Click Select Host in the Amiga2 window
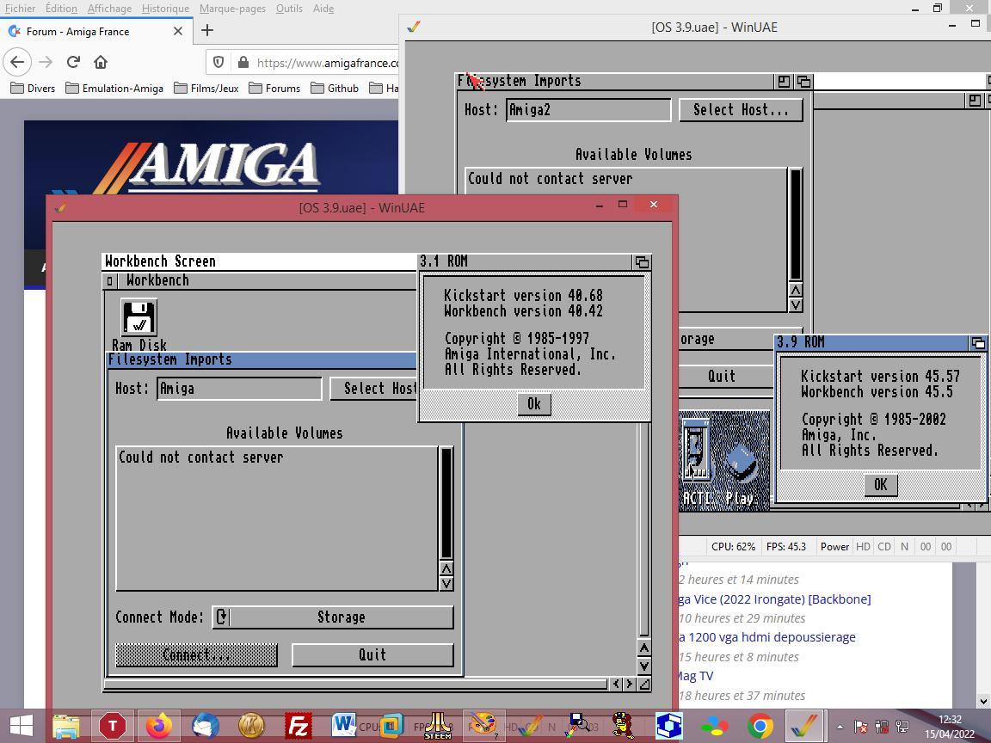This screenshot has width=991, height=743. click(741, 110)
